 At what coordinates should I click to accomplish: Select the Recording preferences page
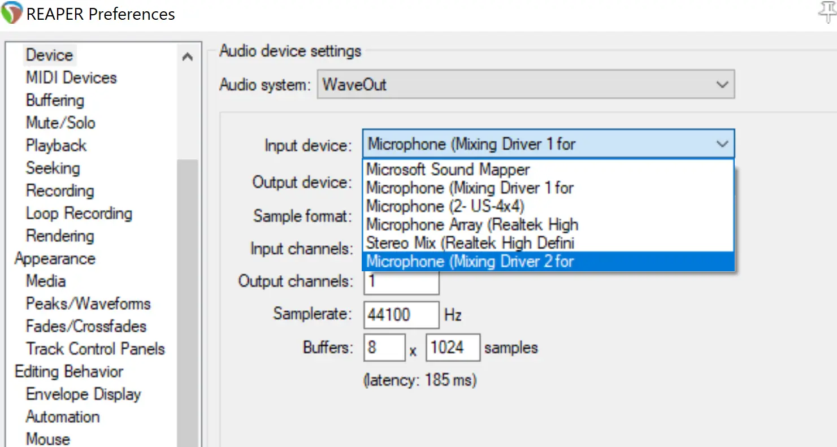pyautogui.click(x=60, y=191)
